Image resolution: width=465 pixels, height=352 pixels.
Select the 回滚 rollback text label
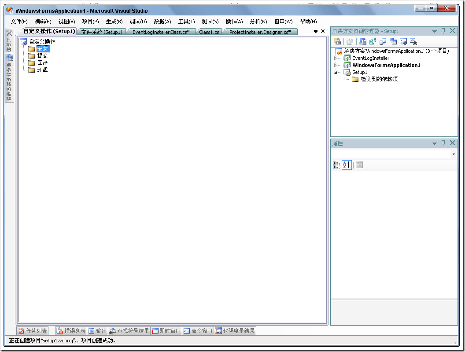click(42, 63)
